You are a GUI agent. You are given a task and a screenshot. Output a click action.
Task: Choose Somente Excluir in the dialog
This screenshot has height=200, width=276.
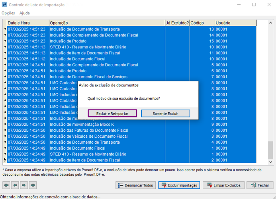tap(165, 113)
